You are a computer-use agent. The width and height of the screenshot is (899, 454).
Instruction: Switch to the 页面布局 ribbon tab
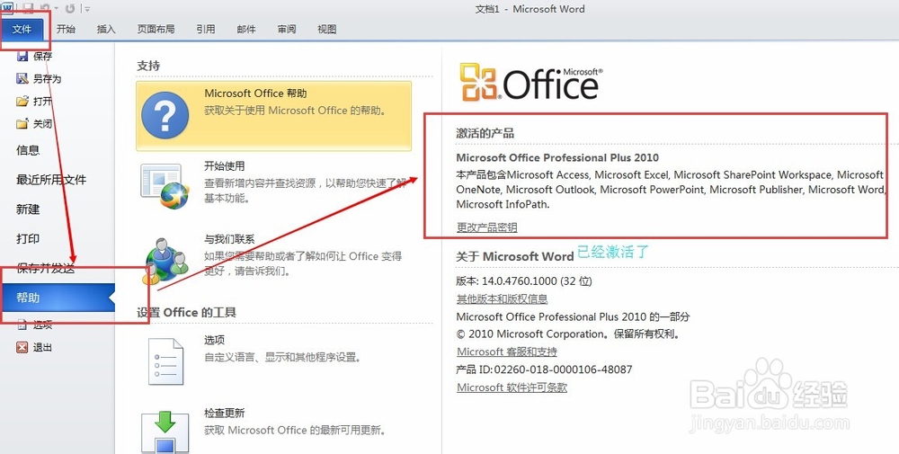point(156,29)
